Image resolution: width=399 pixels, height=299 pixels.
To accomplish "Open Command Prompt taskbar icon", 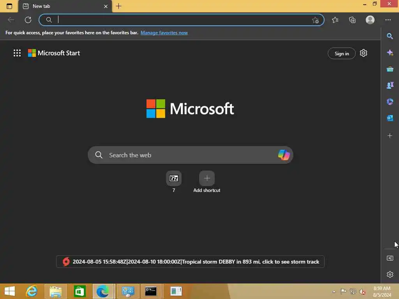I will (151, 291).
